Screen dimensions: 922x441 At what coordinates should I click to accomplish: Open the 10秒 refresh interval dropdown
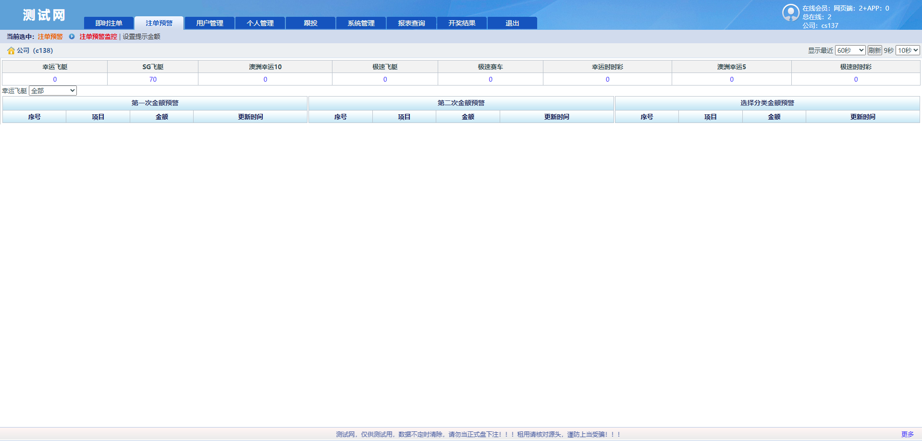click(x=908, y=50)
